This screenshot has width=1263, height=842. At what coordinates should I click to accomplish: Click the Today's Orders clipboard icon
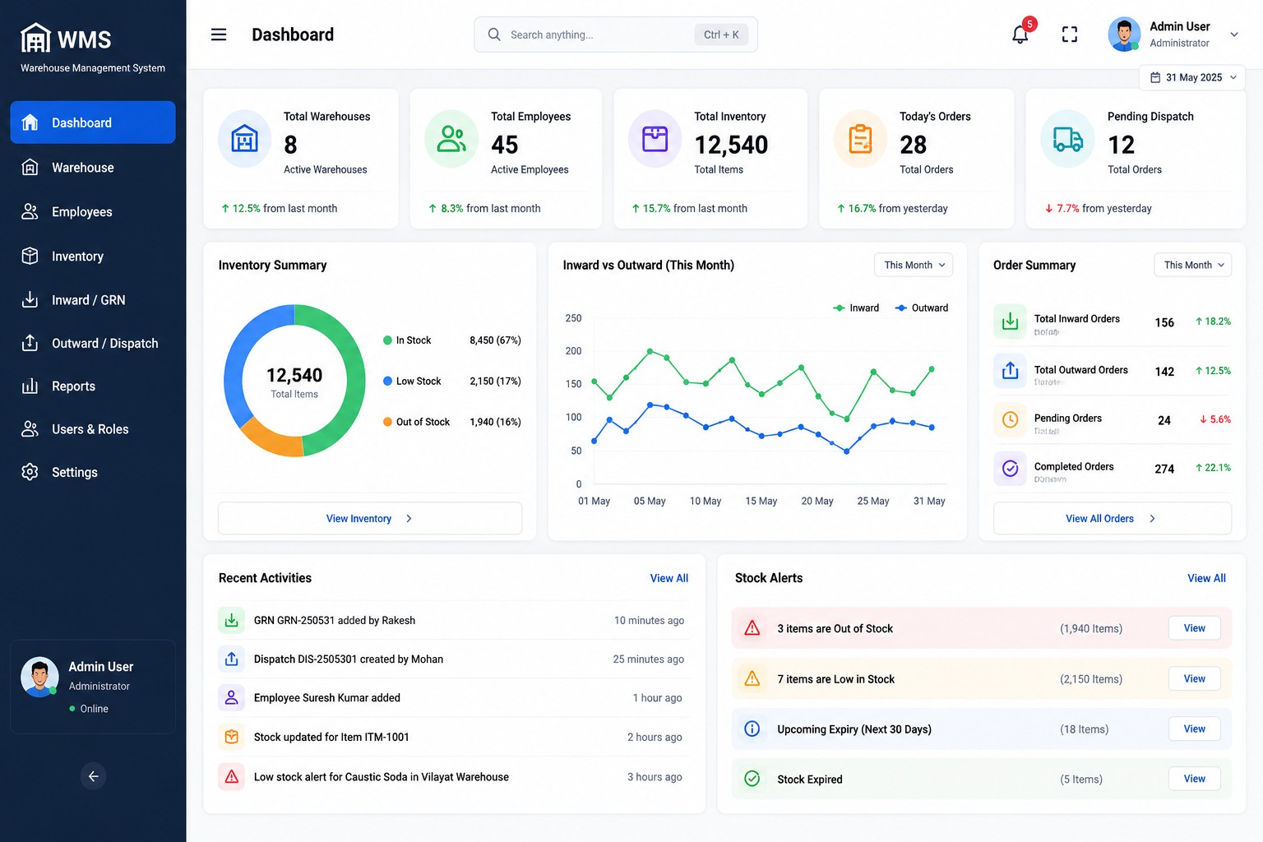(x=861, y=139)
